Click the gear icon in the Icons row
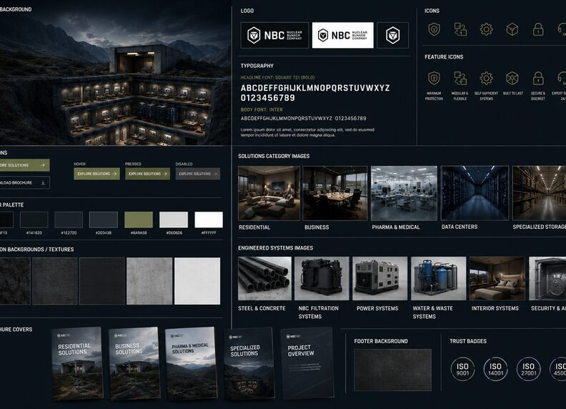The height and width of the screenshot is (409, 566). (486, 29)
